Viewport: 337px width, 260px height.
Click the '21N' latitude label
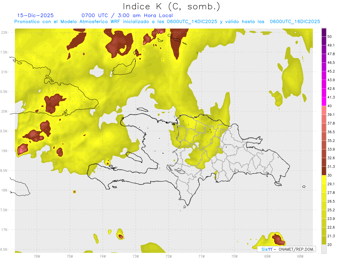pyautogui.click(x=4, y=72)
